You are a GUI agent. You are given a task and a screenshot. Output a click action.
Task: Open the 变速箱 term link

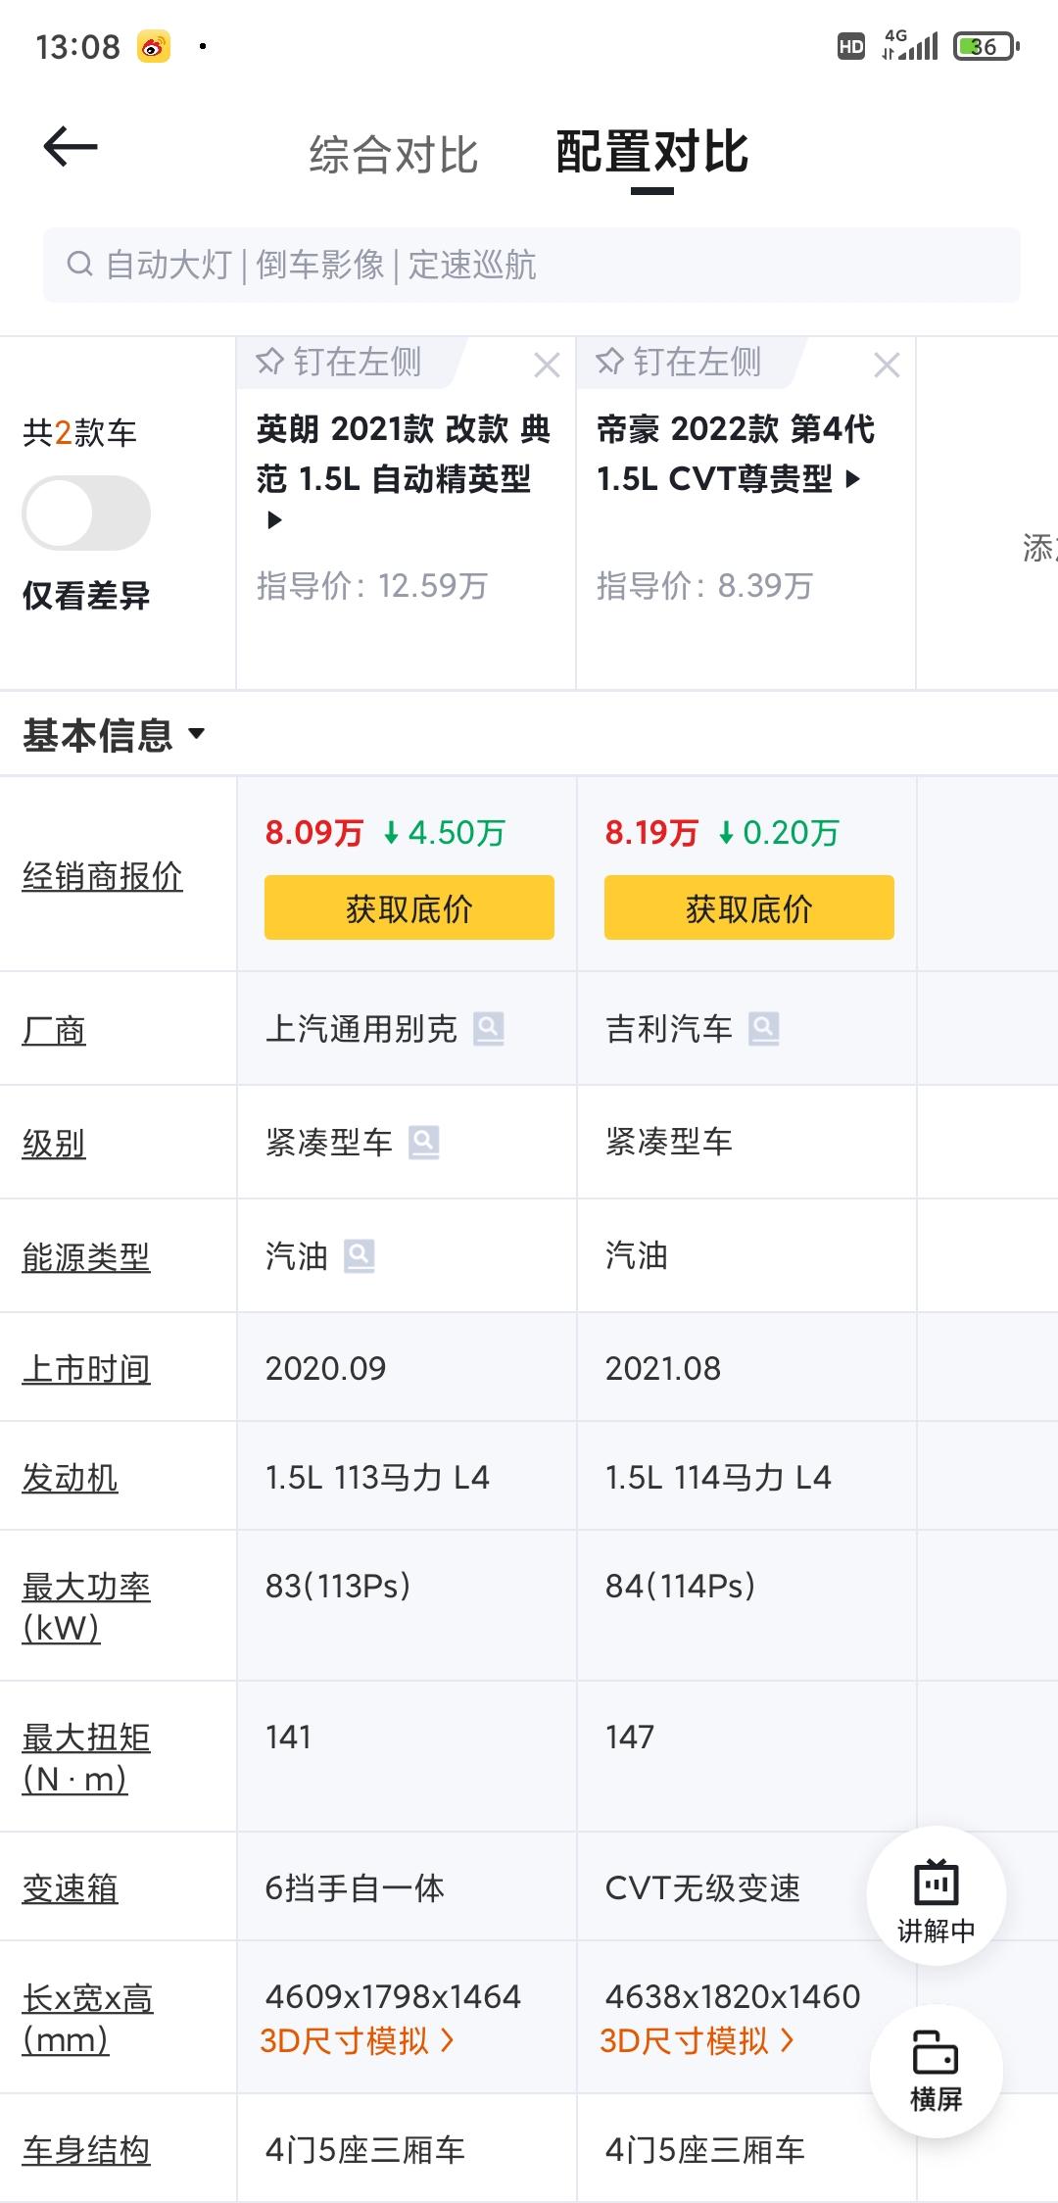coord(70,1887)
